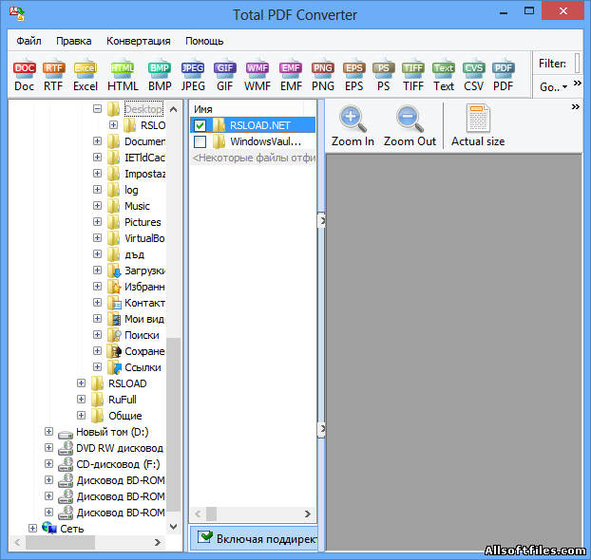
Task: Click tree scrollbar up arrow
Action: (x=173, y=109)
